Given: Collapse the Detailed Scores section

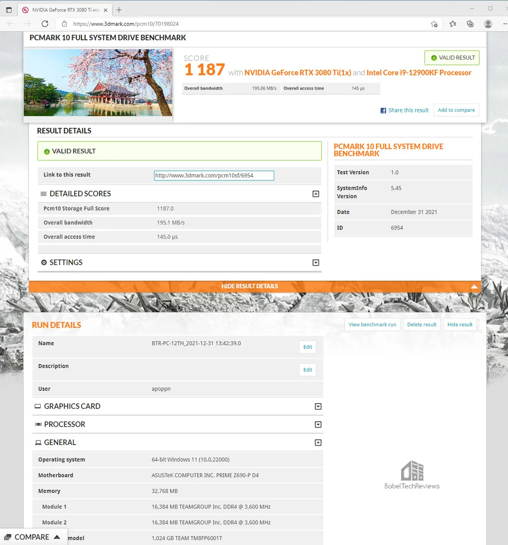Looking at the screenshot, I should tap(315, 194).
